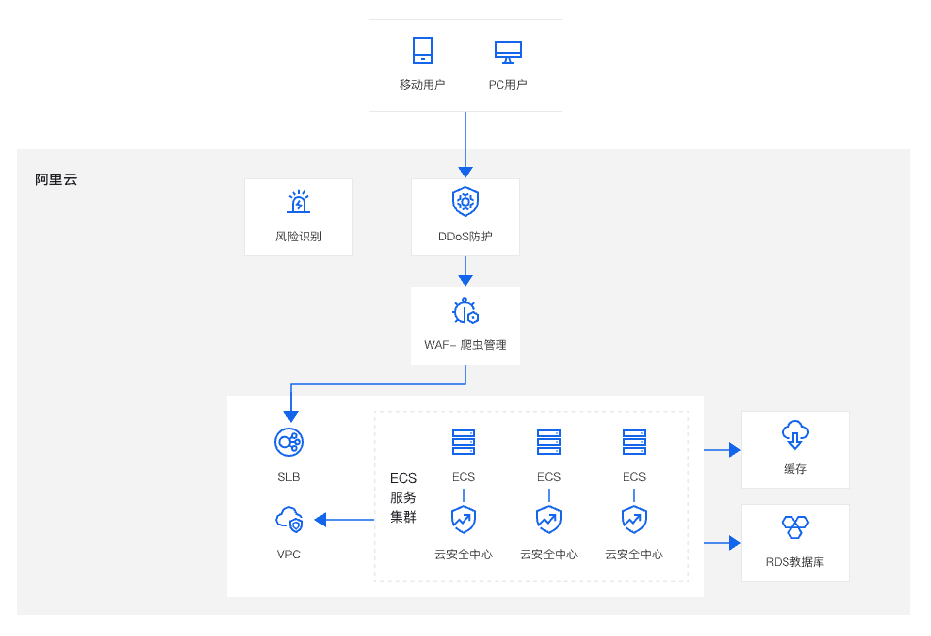Click the ECS label under rightmost server
The height and width of the screenshot is (636, 931).
coord(634,477)
